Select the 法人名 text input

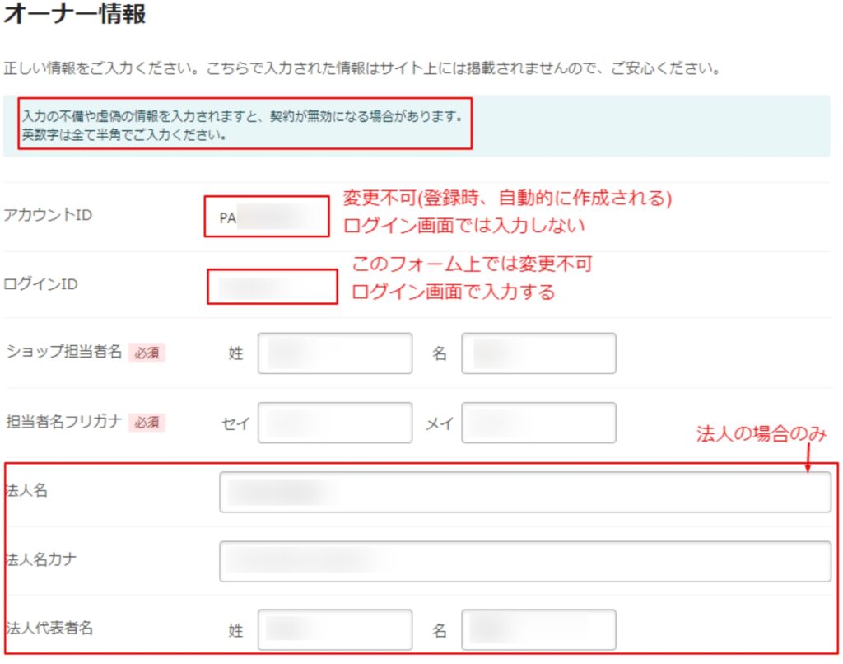tap(524, 492)
